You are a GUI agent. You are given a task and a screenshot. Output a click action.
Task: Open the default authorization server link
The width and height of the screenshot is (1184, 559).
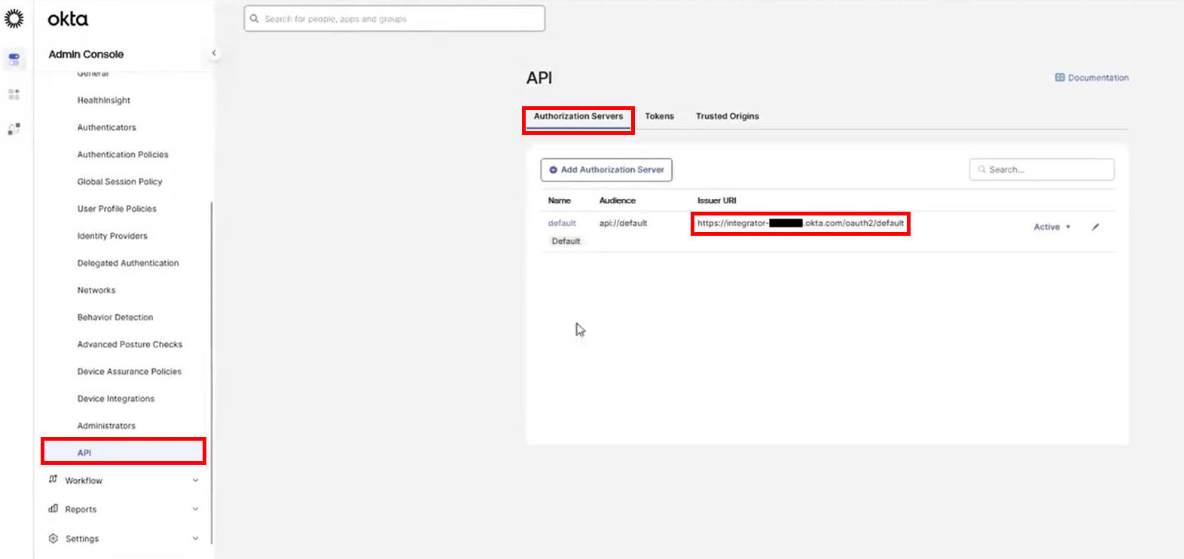point(562,223)
